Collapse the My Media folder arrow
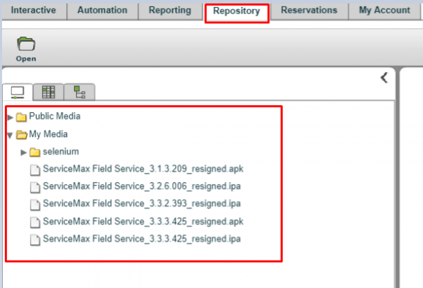Viewport: 423px width, 288px height. pyautogui.click(x=10, y=135)
